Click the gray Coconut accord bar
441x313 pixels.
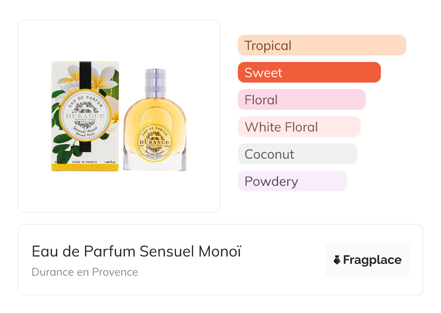pyautogui.click(x=297, y=154)
